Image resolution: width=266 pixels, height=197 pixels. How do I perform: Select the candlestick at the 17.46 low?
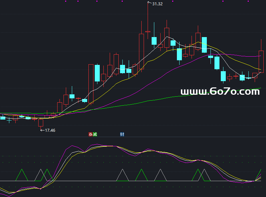click(41, 122)
